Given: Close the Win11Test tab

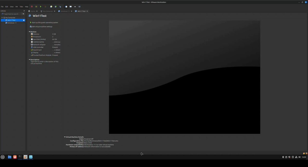Looking at the screenshot, I should [87, 11].
